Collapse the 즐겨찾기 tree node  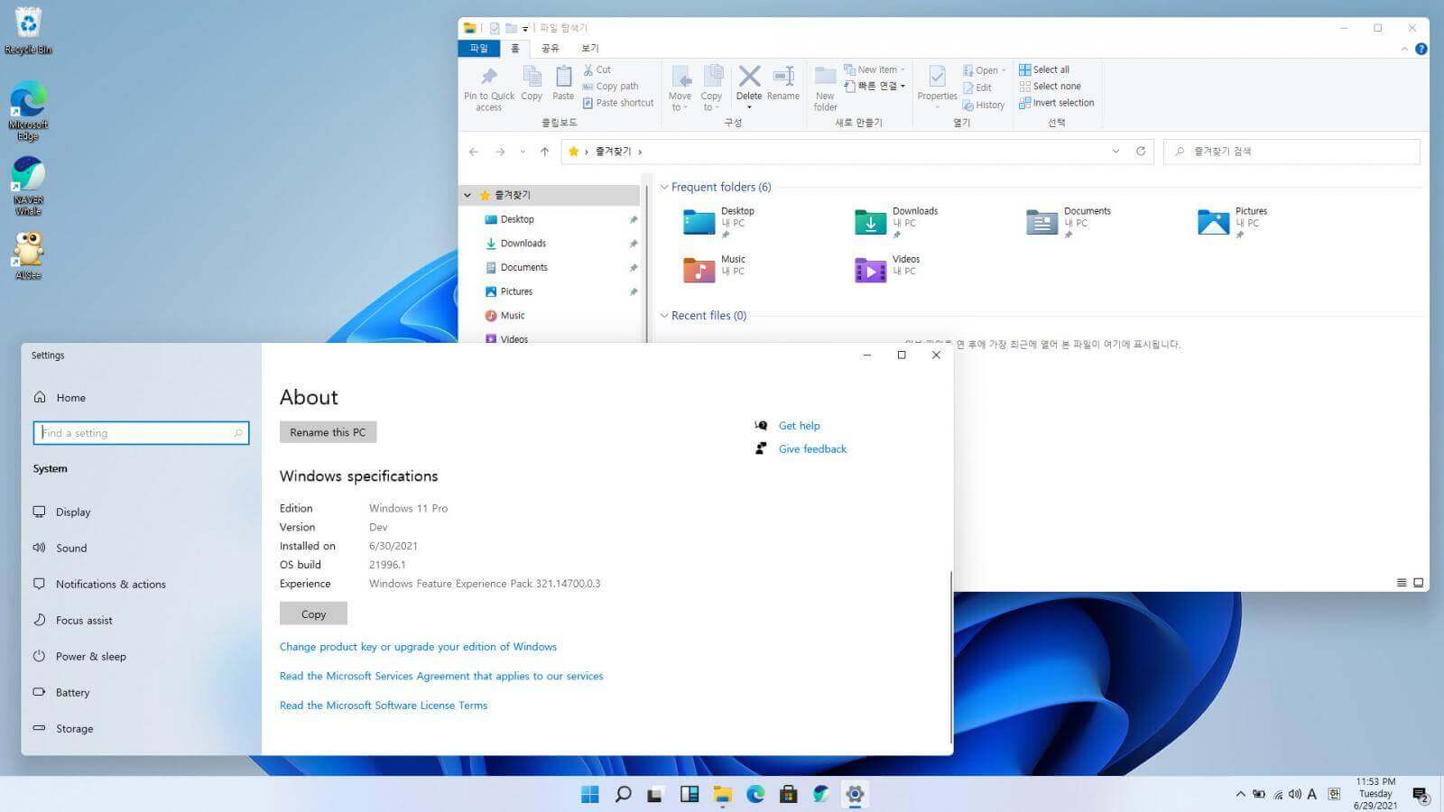point(467,195)
